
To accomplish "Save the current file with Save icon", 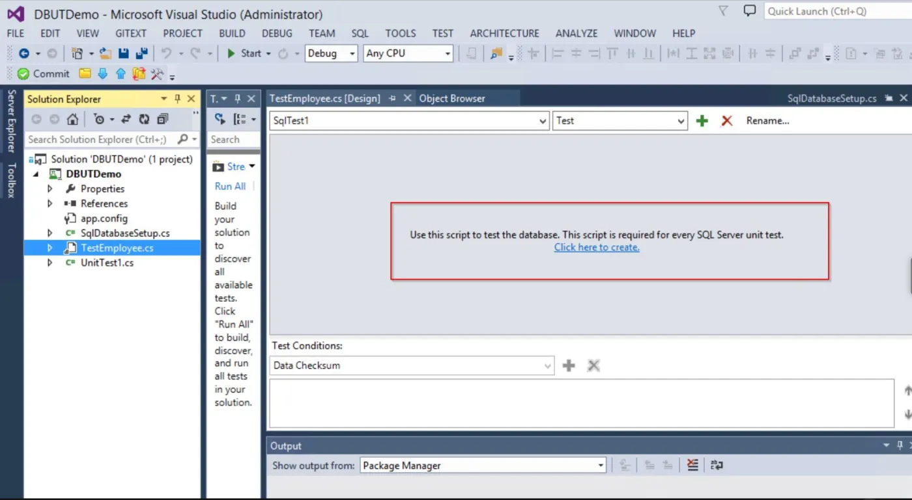I will 124,54.
